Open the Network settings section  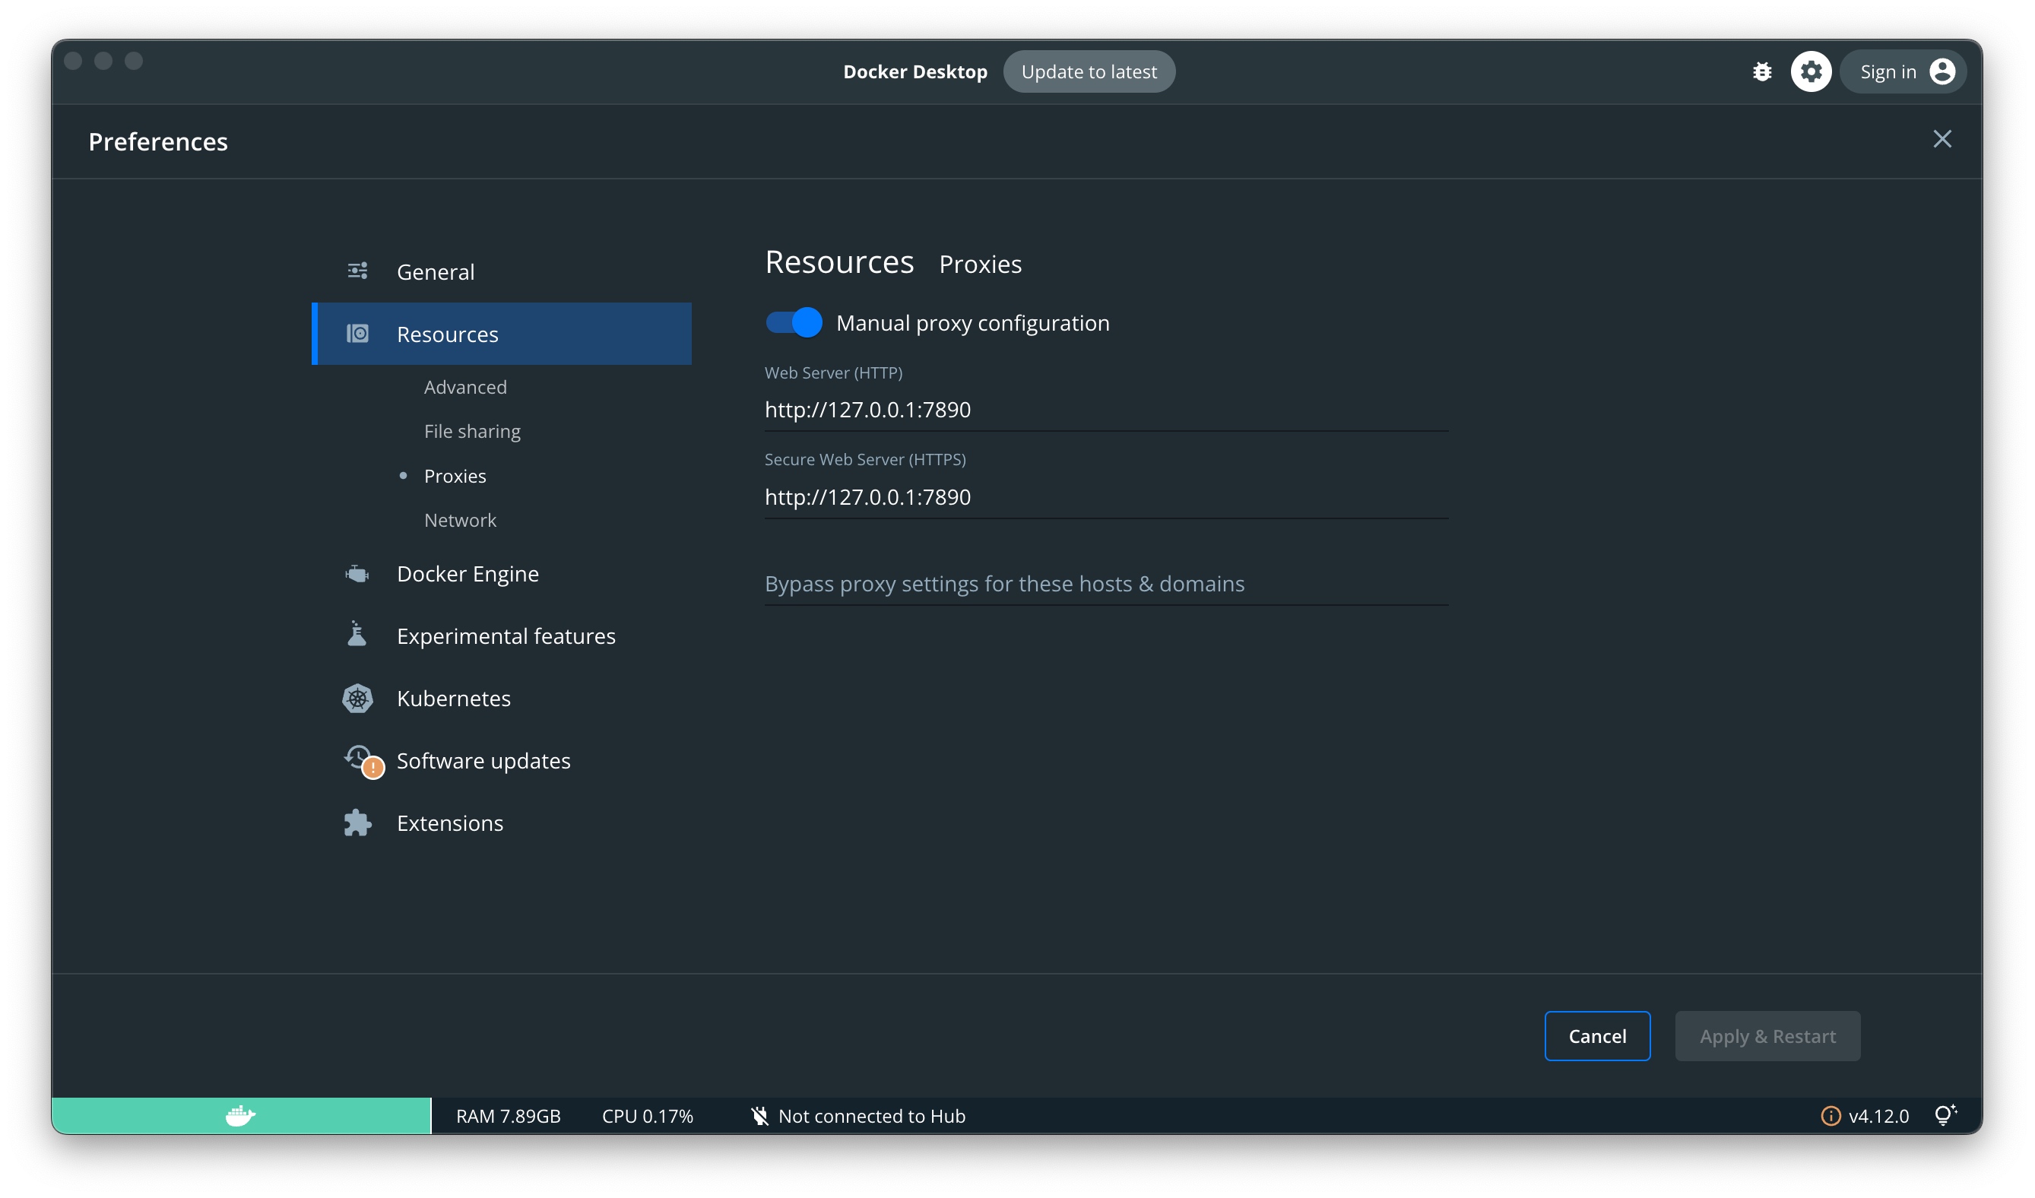(459, 520)
